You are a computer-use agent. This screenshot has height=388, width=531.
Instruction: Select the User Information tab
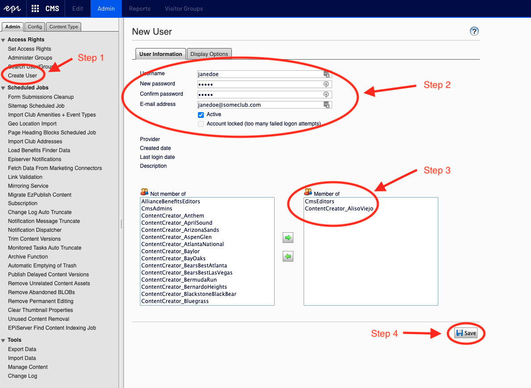tap(161, 54)
